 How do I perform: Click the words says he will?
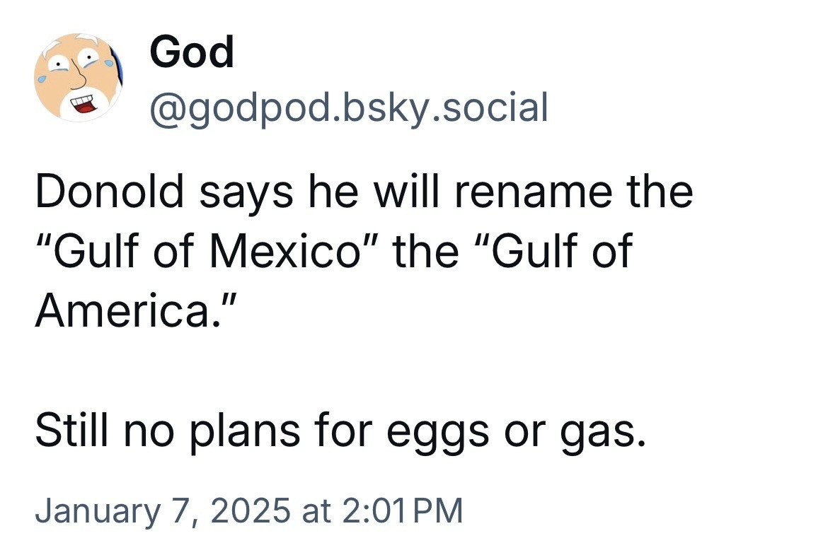tap(319, 192)
